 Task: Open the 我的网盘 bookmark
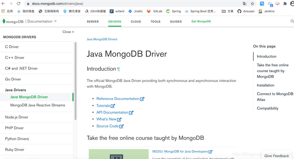coord(26,11)
